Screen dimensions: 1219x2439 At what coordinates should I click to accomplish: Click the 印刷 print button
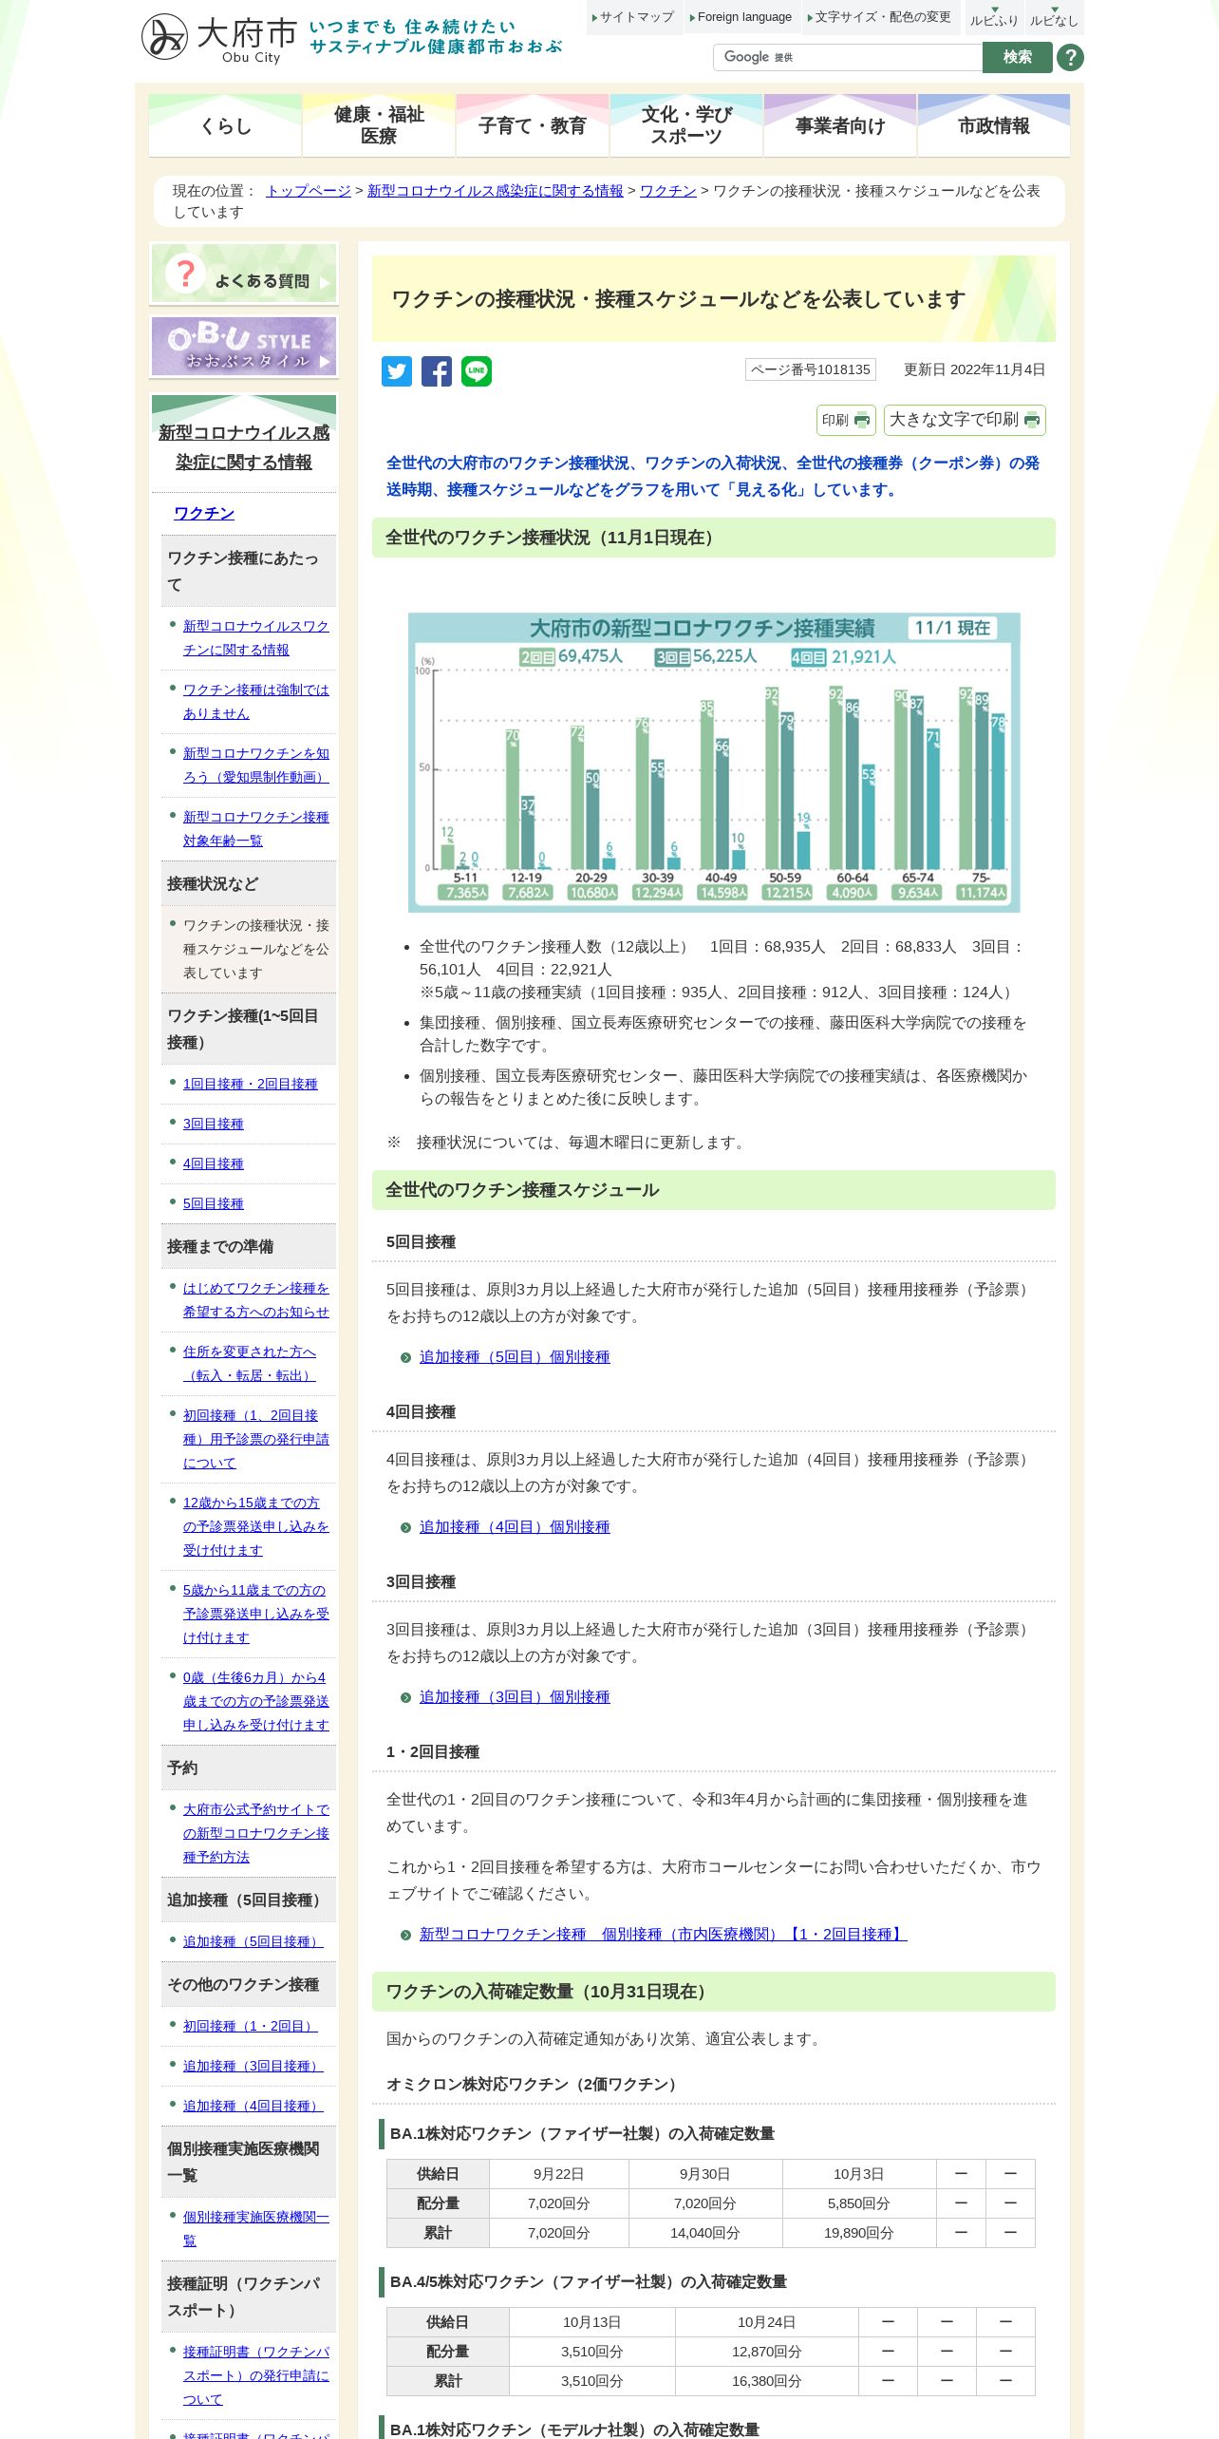pyautogui.click(x=846, y=420)
